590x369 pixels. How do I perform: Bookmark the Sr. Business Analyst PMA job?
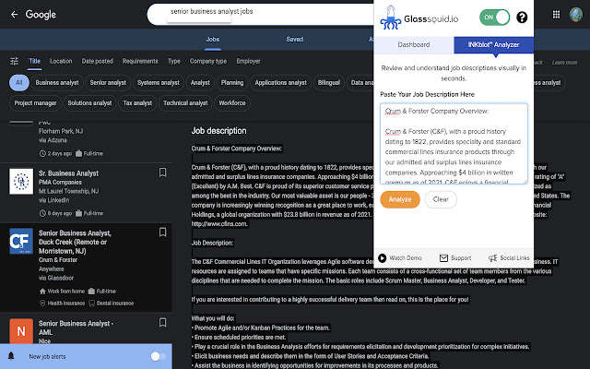point(162,173)
